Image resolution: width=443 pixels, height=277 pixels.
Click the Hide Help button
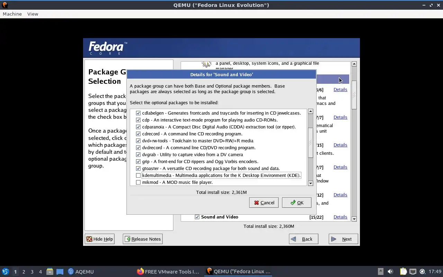click(100, 239)
